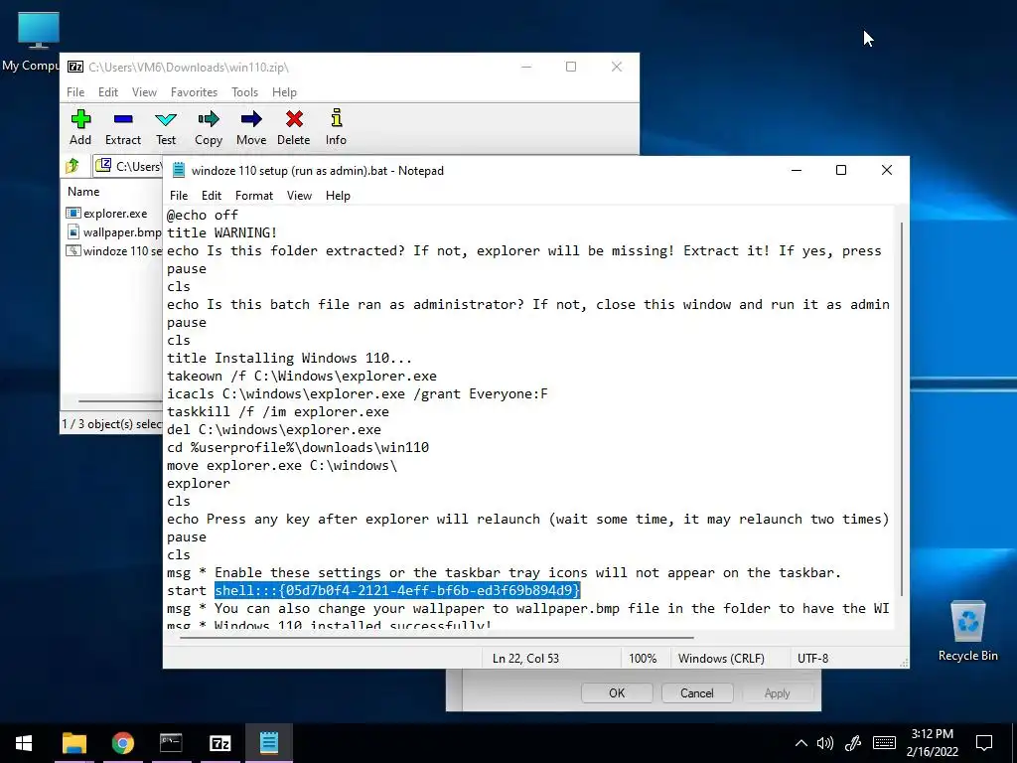Click the touch keyboard tray icon
The image size is (1017, 763).
coord(883,743)
